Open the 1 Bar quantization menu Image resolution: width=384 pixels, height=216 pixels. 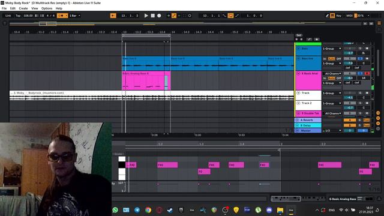click(74, 16)
